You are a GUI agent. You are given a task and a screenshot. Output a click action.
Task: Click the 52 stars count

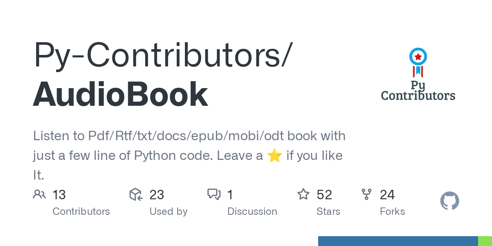324,194
